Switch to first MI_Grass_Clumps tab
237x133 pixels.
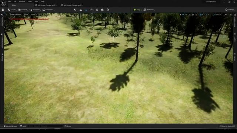pos(46,5)
